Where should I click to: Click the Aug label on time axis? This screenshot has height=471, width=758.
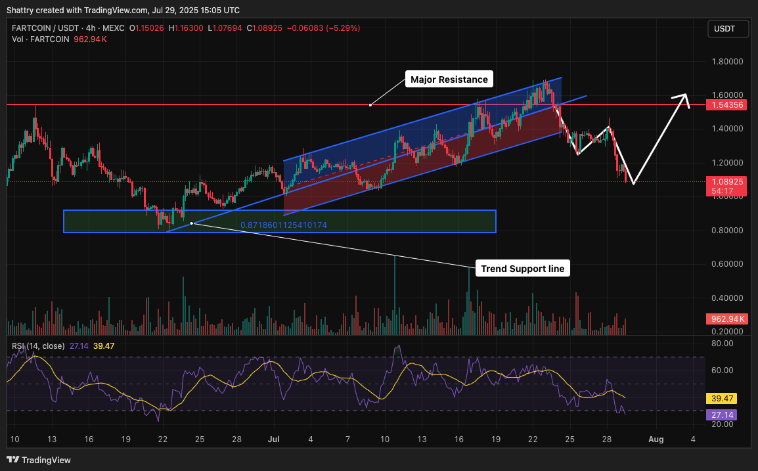[654, 439]
